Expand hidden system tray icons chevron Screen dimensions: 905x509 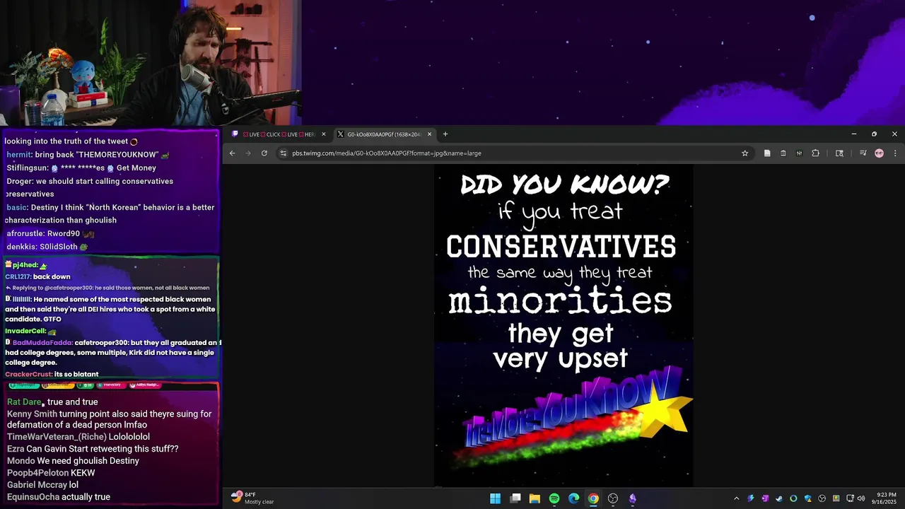click(x=737, y=498)
